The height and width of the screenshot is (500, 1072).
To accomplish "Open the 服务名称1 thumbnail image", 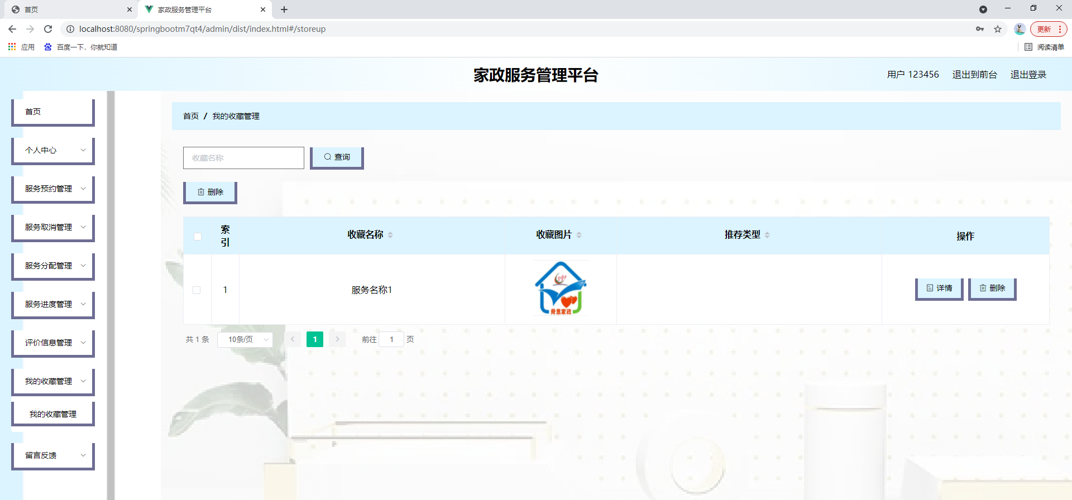I will point(561,289).
